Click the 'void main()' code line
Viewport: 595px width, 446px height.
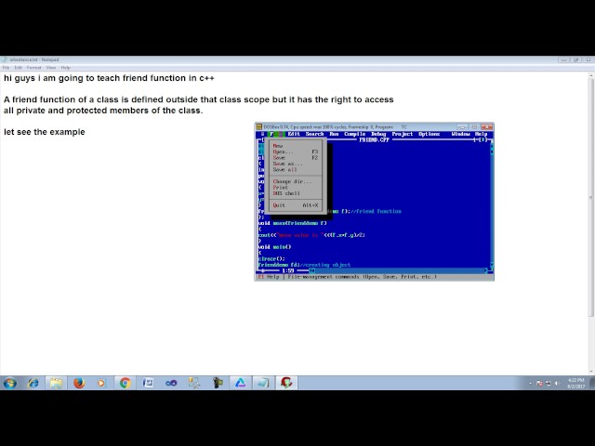tap(274, 247)
